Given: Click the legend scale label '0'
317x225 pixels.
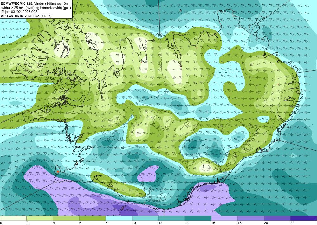Looking at the screenshot, I should tap(1, 223).
